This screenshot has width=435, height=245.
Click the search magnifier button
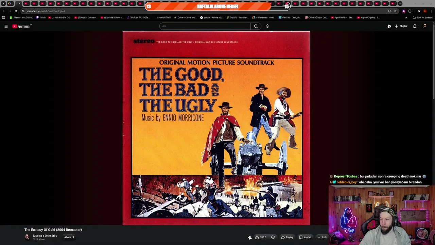[256, 26]
